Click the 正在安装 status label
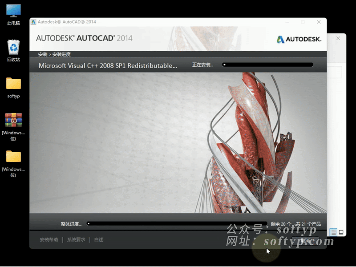Image resolution: width=356 pixels, height=267 pixels. pyautogui.click(x=202, y=65)
